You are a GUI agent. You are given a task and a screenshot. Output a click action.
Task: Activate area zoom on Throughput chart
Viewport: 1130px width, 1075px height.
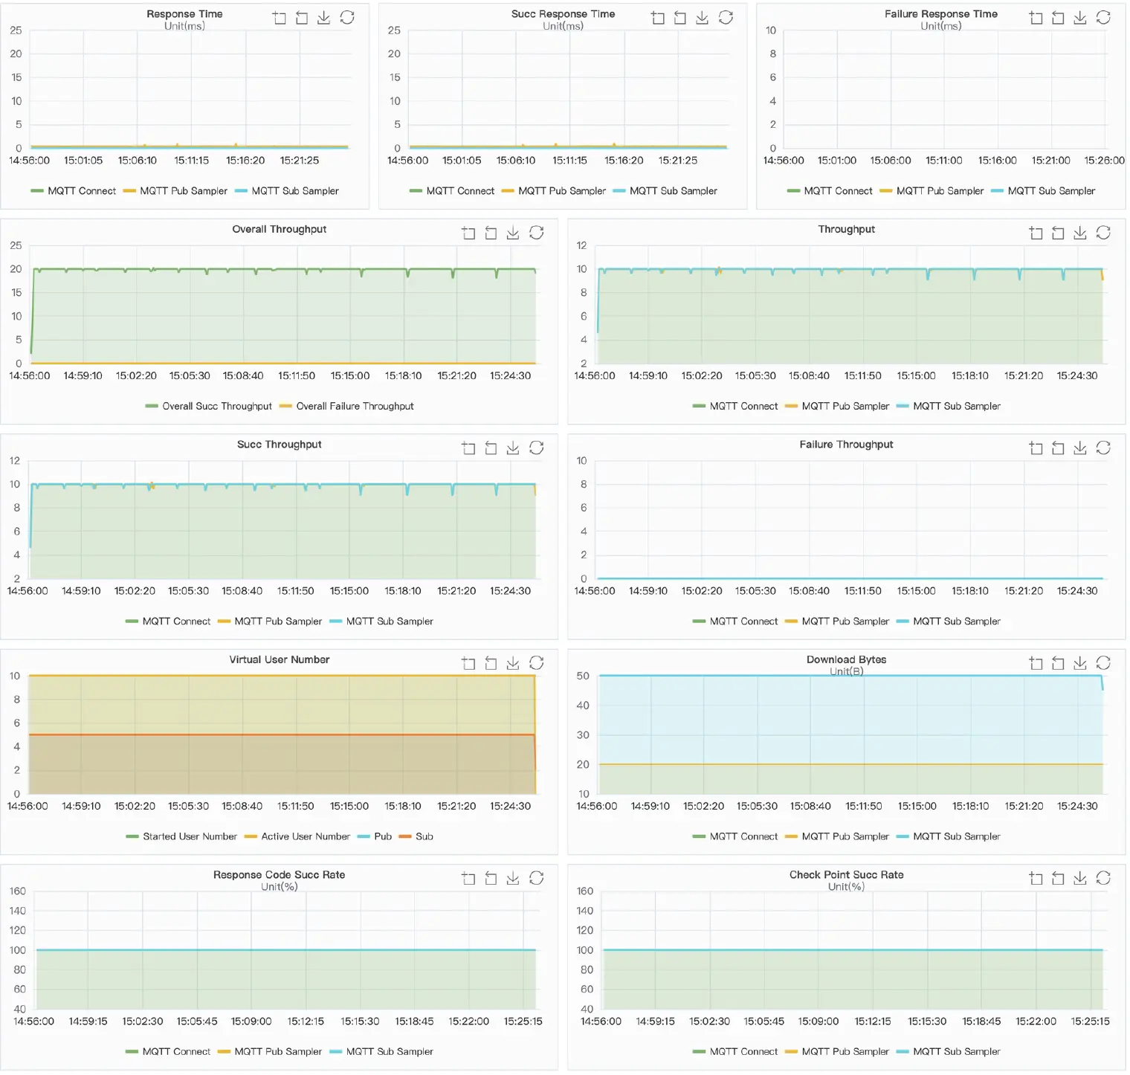[x=1036, y=233]
